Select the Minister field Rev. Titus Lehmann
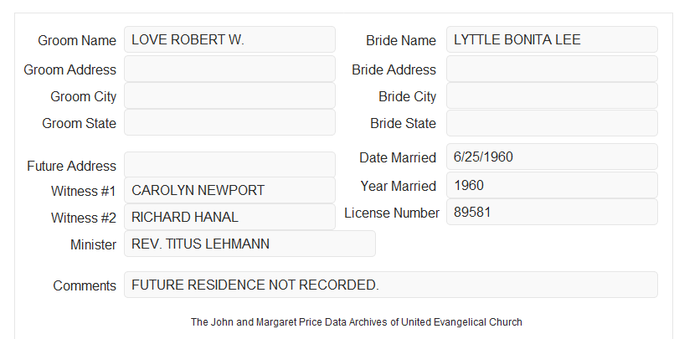Viewport: 674px width, 339px height. coord(250,244)
